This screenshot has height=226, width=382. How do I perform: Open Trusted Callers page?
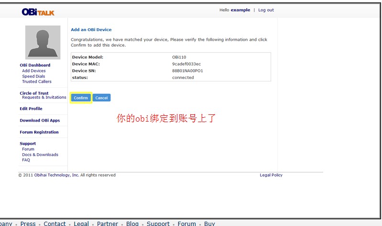pyautogui.click(x=37, y=81)
